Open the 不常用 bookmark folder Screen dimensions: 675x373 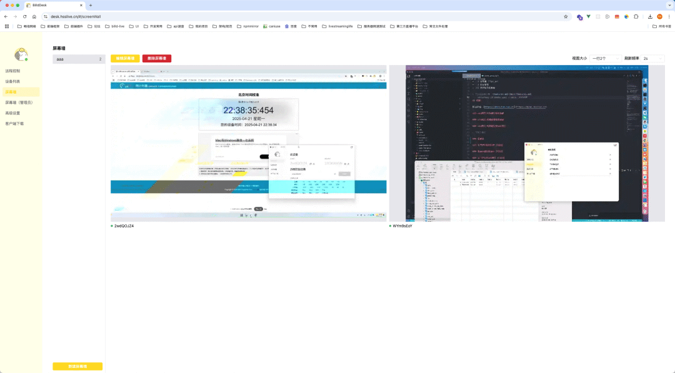pos(309,26)
